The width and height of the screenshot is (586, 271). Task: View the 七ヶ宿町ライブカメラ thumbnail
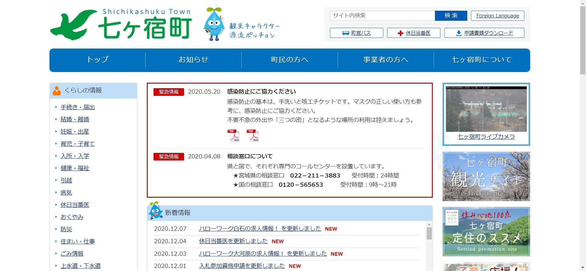pos(486,109)
